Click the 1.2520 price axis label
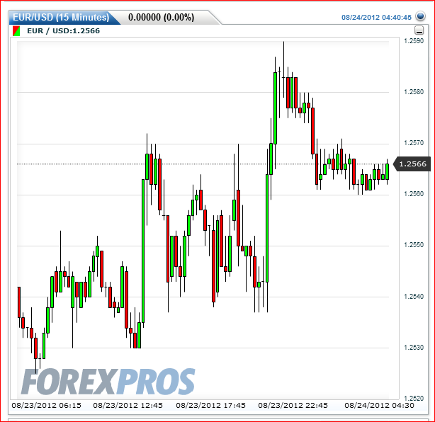This screenshot has width=435, height=422. 414,399
